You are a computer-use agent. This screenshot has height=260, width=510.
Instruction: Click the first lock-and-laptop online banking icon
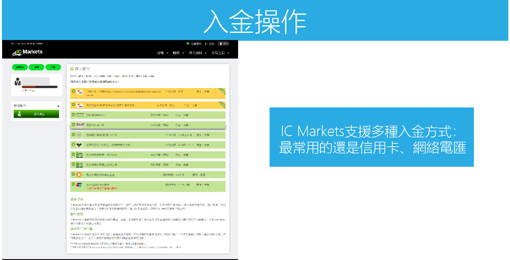tap(79, 155)
